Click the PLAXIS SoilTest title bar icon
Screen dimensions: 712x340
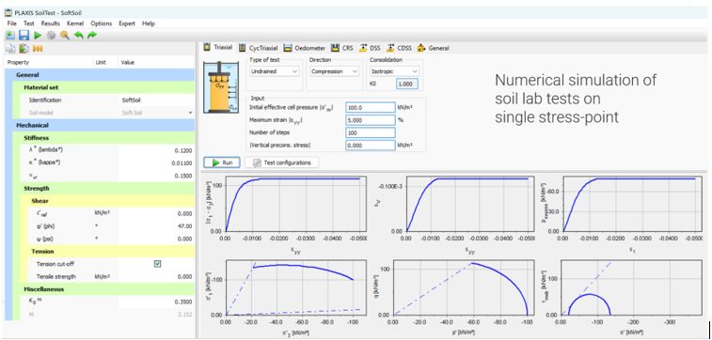8,13
